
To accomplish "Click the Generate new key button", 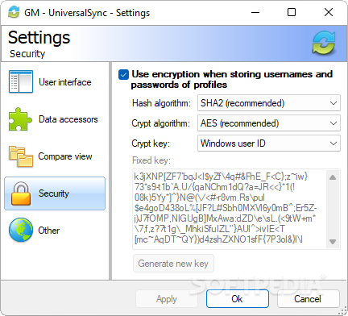I will click(173, 264).
